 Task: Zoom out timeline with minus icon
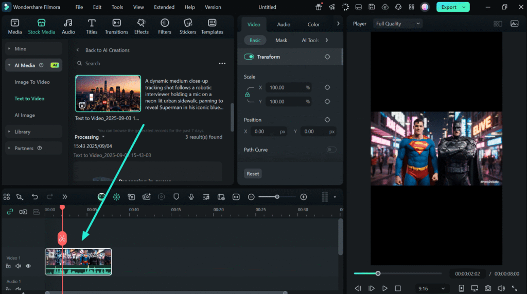(x=251, y=197)
